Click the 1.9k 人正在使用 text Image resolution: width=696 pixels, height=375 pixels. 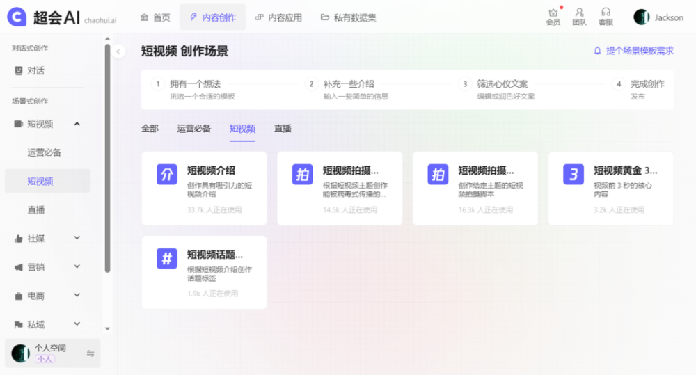click(x=212, y=294)
